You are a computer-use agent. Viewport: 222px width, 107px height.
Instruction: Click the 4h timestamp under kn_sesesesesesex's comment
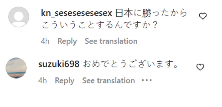[x=45, y=41]
